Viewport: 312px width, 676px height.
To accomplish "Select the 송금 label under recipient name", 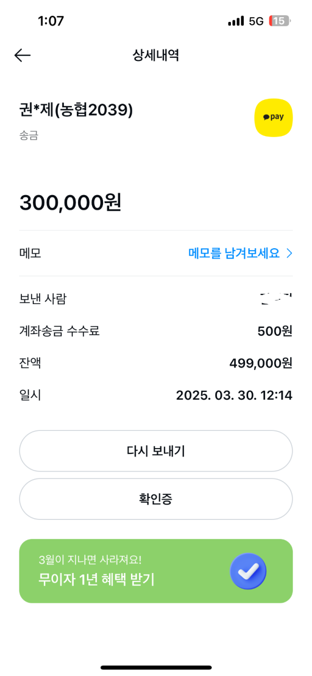I will point(28,135).
